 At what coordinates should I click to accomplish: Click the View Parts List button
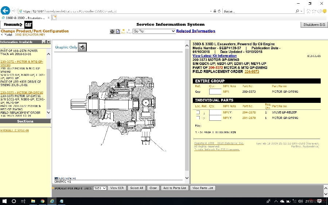tap(203, 188)
